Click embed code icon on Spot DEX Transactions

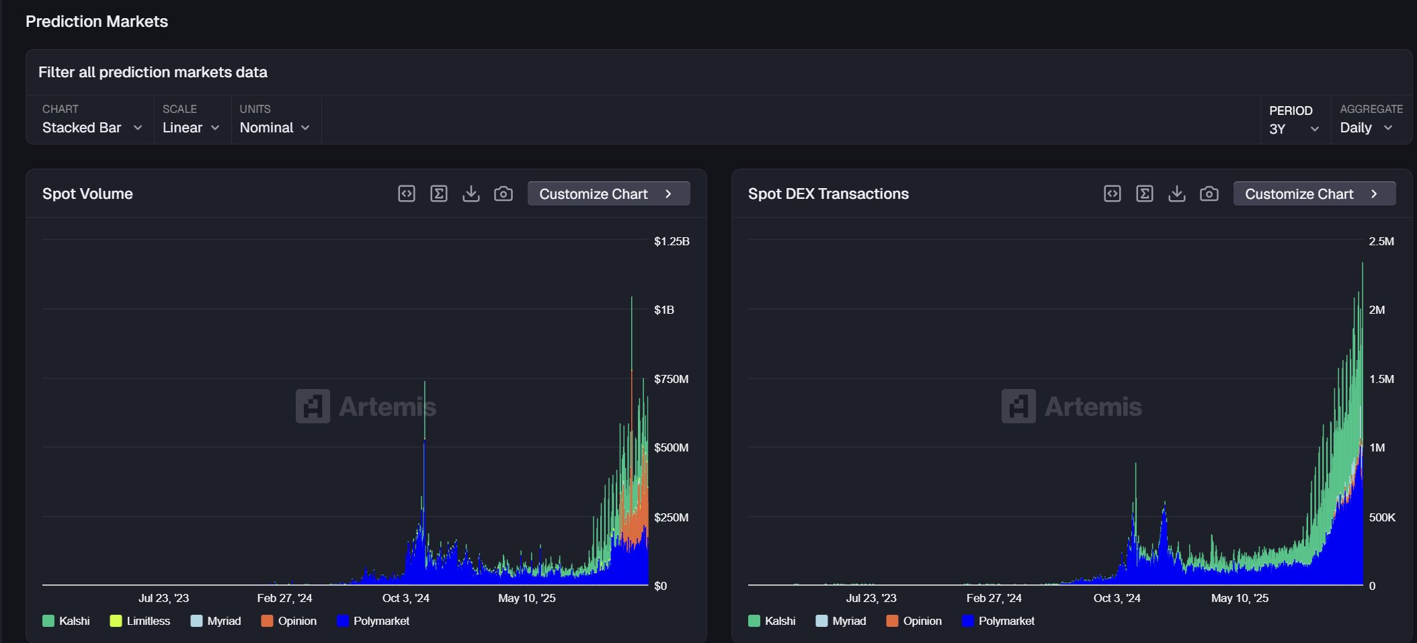pos(1112,194)
